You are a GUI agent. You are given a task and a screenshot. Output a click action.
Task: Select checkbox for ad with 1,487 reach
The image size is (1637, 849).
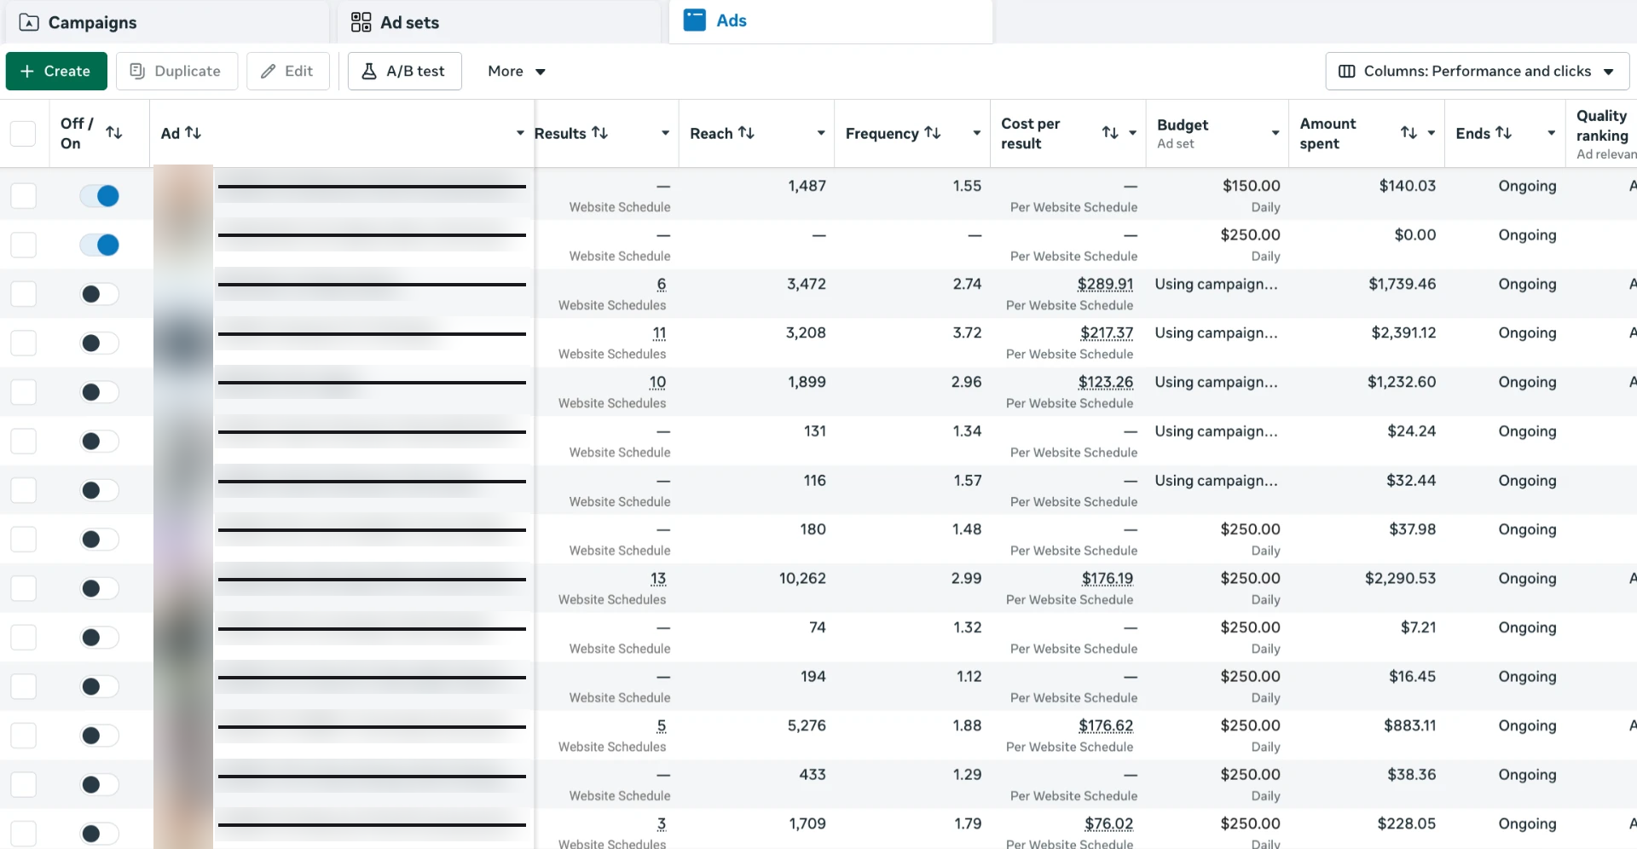pyautogui.click(x=23, y=195)
